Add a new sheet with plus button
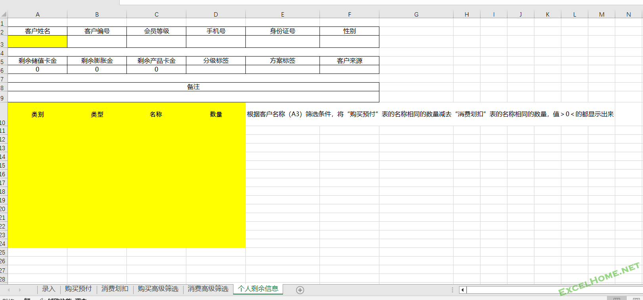Screen dimensions: 643x300 300,290
